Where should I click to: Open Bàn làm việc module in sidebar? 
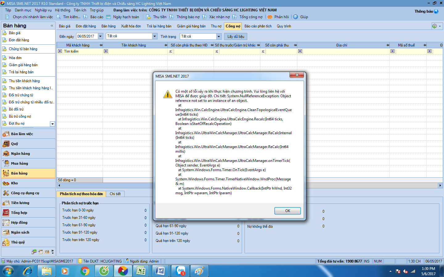point(28,134)
